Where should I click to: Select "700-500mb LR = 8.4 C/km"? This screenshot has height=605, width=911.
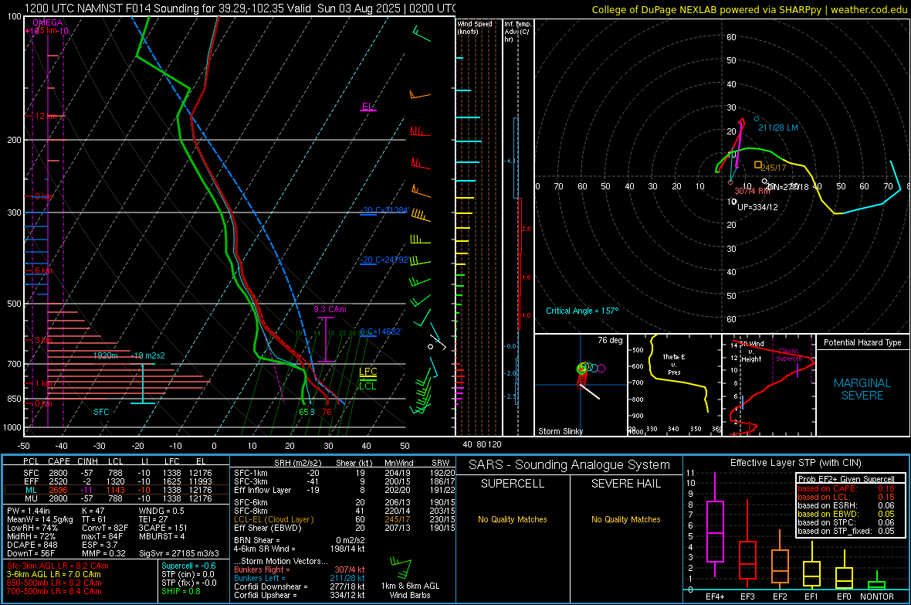tap(54, 592)
